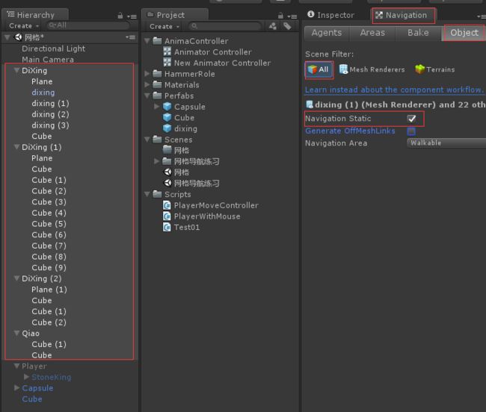Select the 网格 scene file Unity icon
Image resolution: width=486 pixels, height=412 pixels.
tap(167, 172)
